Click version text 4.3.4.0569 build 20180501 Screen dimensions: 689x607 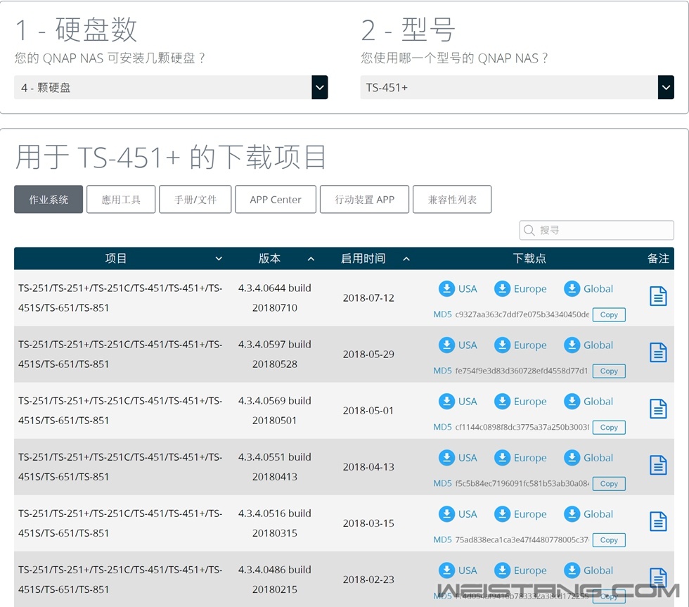tap(275, 410)
